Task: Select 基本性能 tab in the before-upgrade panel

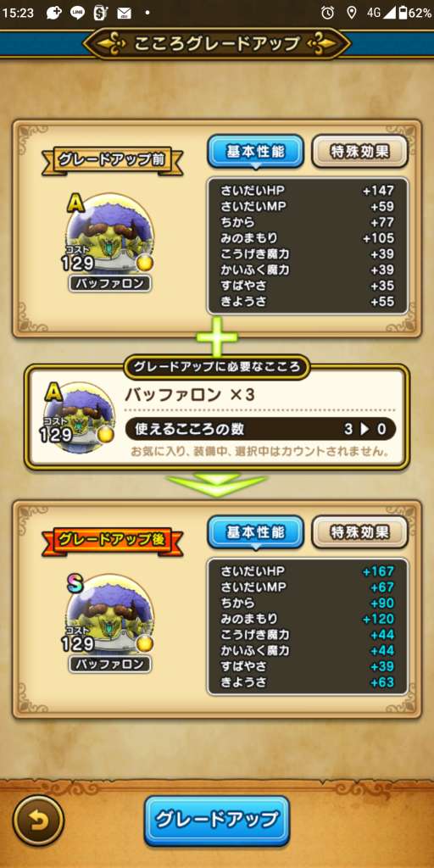Action: pos(255,151)
